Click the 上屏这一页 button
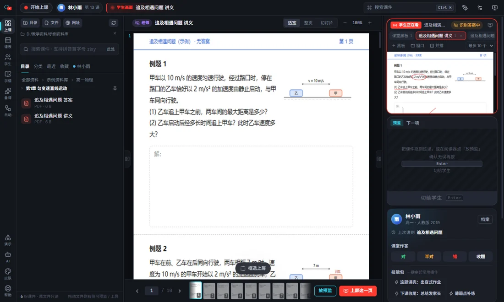The image size is (504, 302). [358, 291]
